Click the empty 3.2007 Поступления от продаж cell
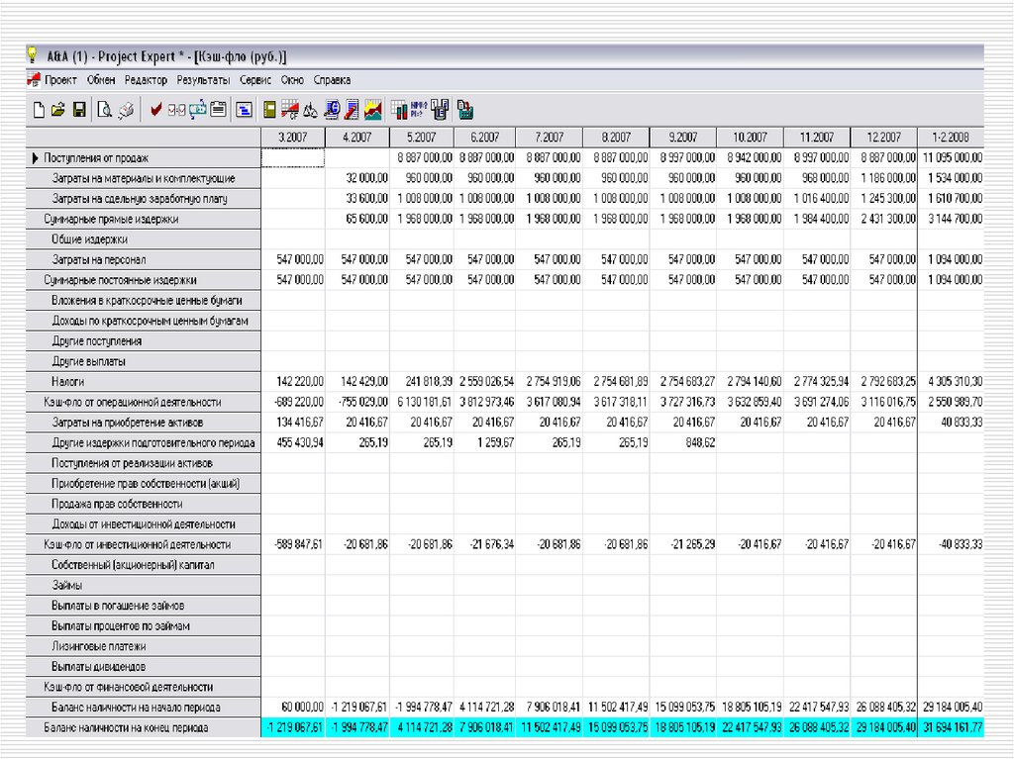The width and height of the screenshot is (1014, 759). point(293,157)
